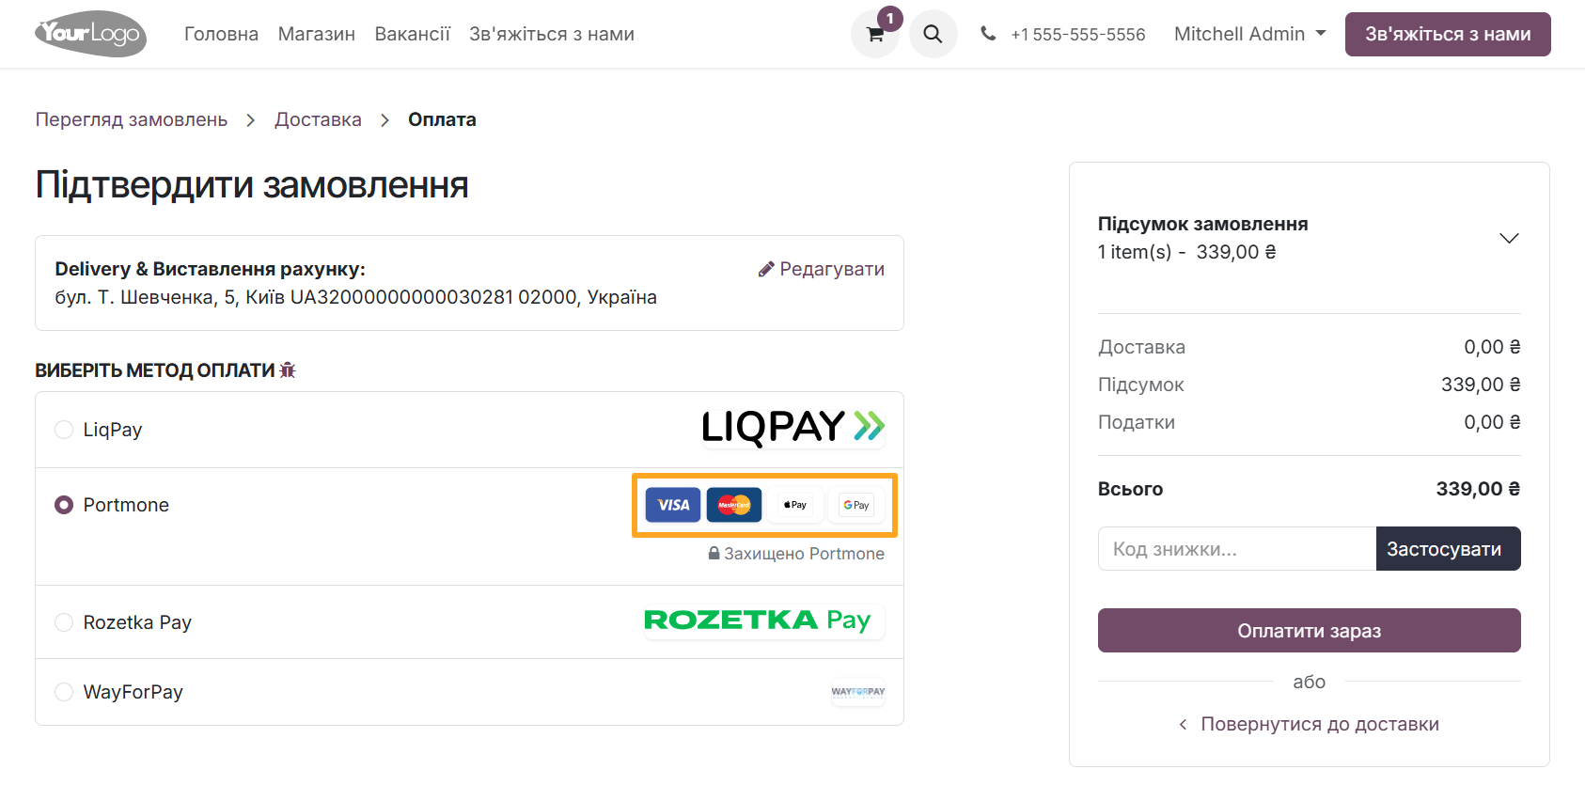
Task: Click the search magnifier icon
Action: pos(933,34)
